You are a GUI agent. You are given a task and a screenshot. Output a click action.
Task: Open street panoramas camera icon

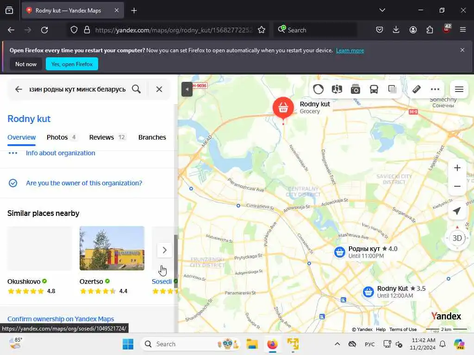[355, 89]
